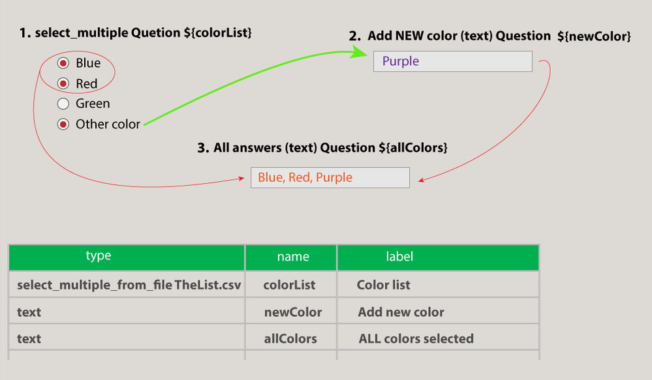652x380 pixels.
Task: Select the allColors name cell
Action: [x=291, y=339]
